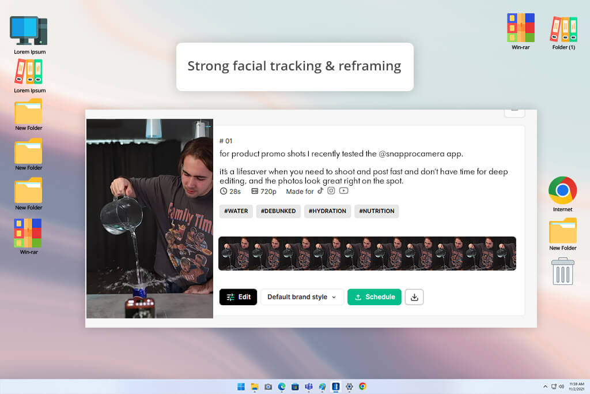590x394 pixels.
Task: Select the #DEBUNKED hashtag tag
Action: point(278,211)
